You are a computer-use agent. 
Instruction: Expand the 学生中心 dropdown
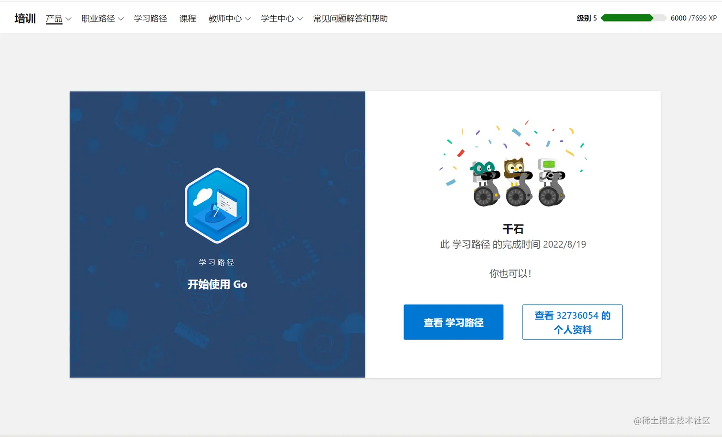[282, 19]
